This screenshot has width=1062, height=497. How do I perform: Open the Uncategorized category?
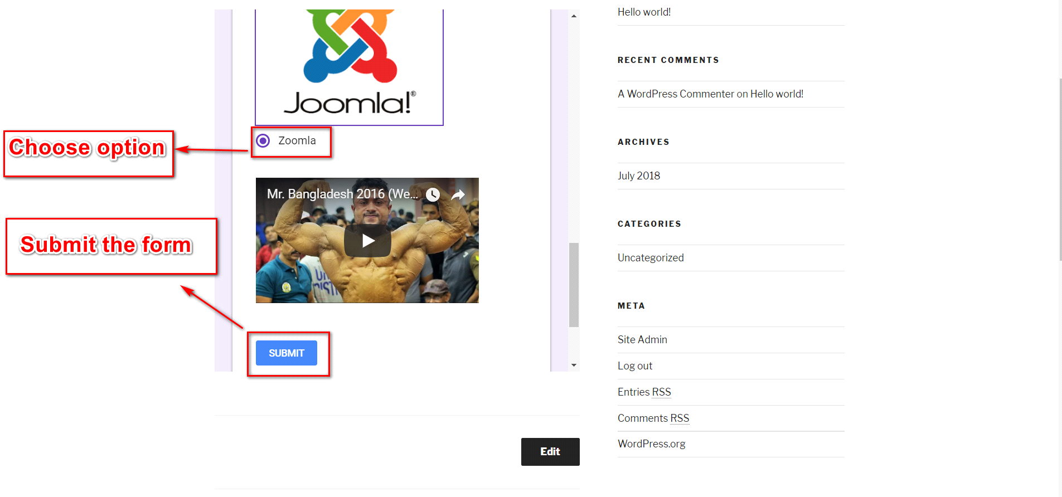[651, 257]
